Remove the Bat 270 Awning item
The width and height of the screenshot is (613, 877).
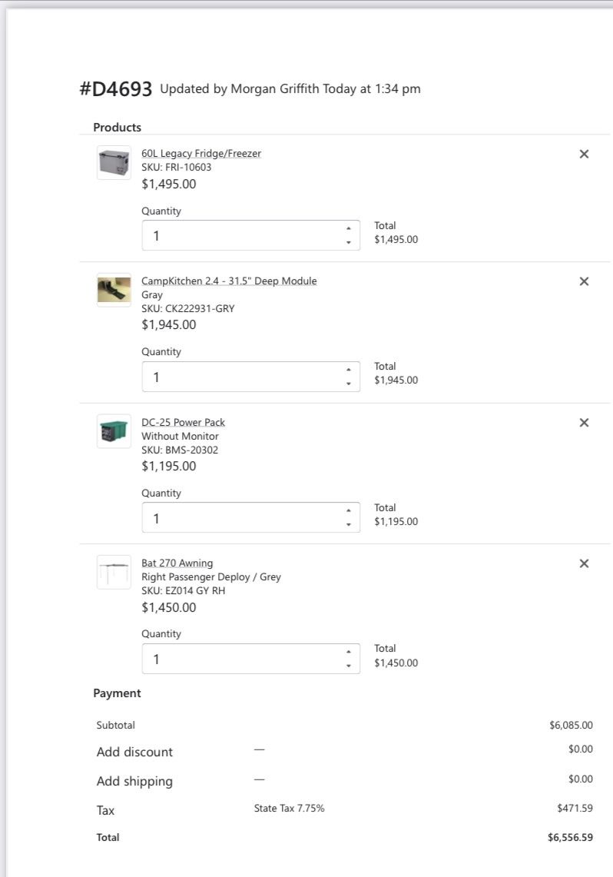click(x=584, y=563)
